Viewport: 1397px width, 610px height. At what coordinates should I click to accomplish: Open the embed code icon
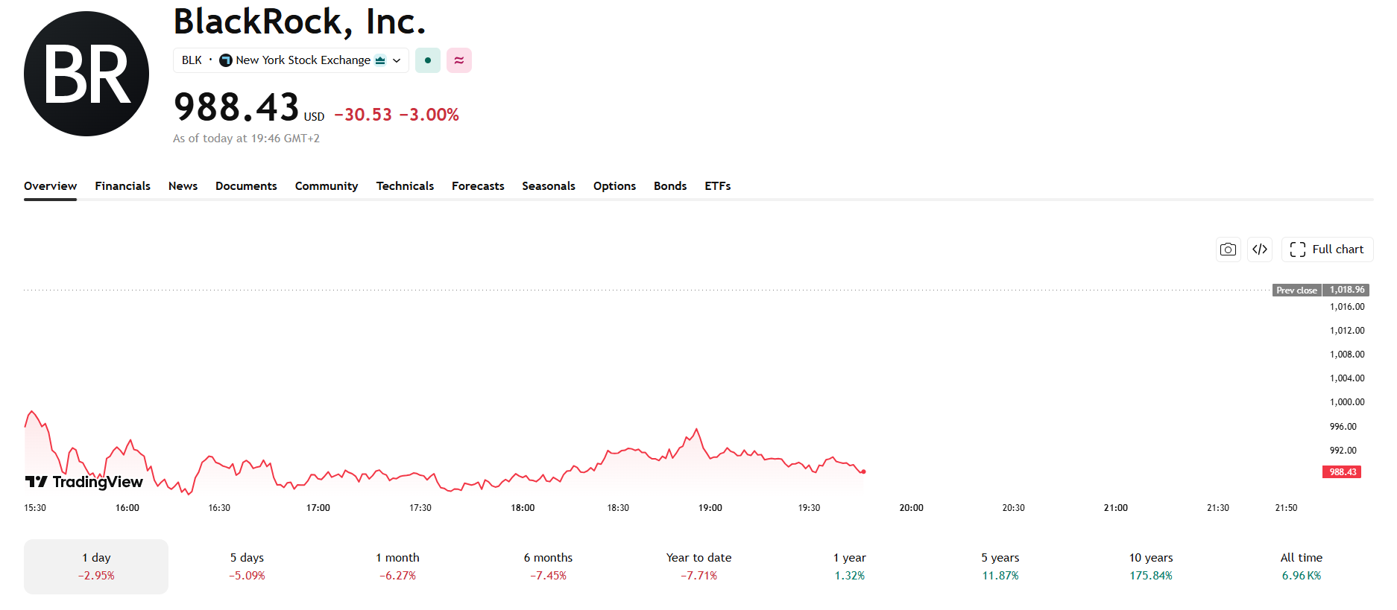pyautogui.click(x=1260, y=250)
